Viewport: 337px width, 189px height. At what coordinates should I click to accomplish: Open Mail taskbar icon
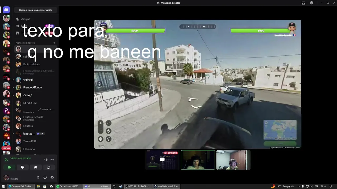pos(51,186)
